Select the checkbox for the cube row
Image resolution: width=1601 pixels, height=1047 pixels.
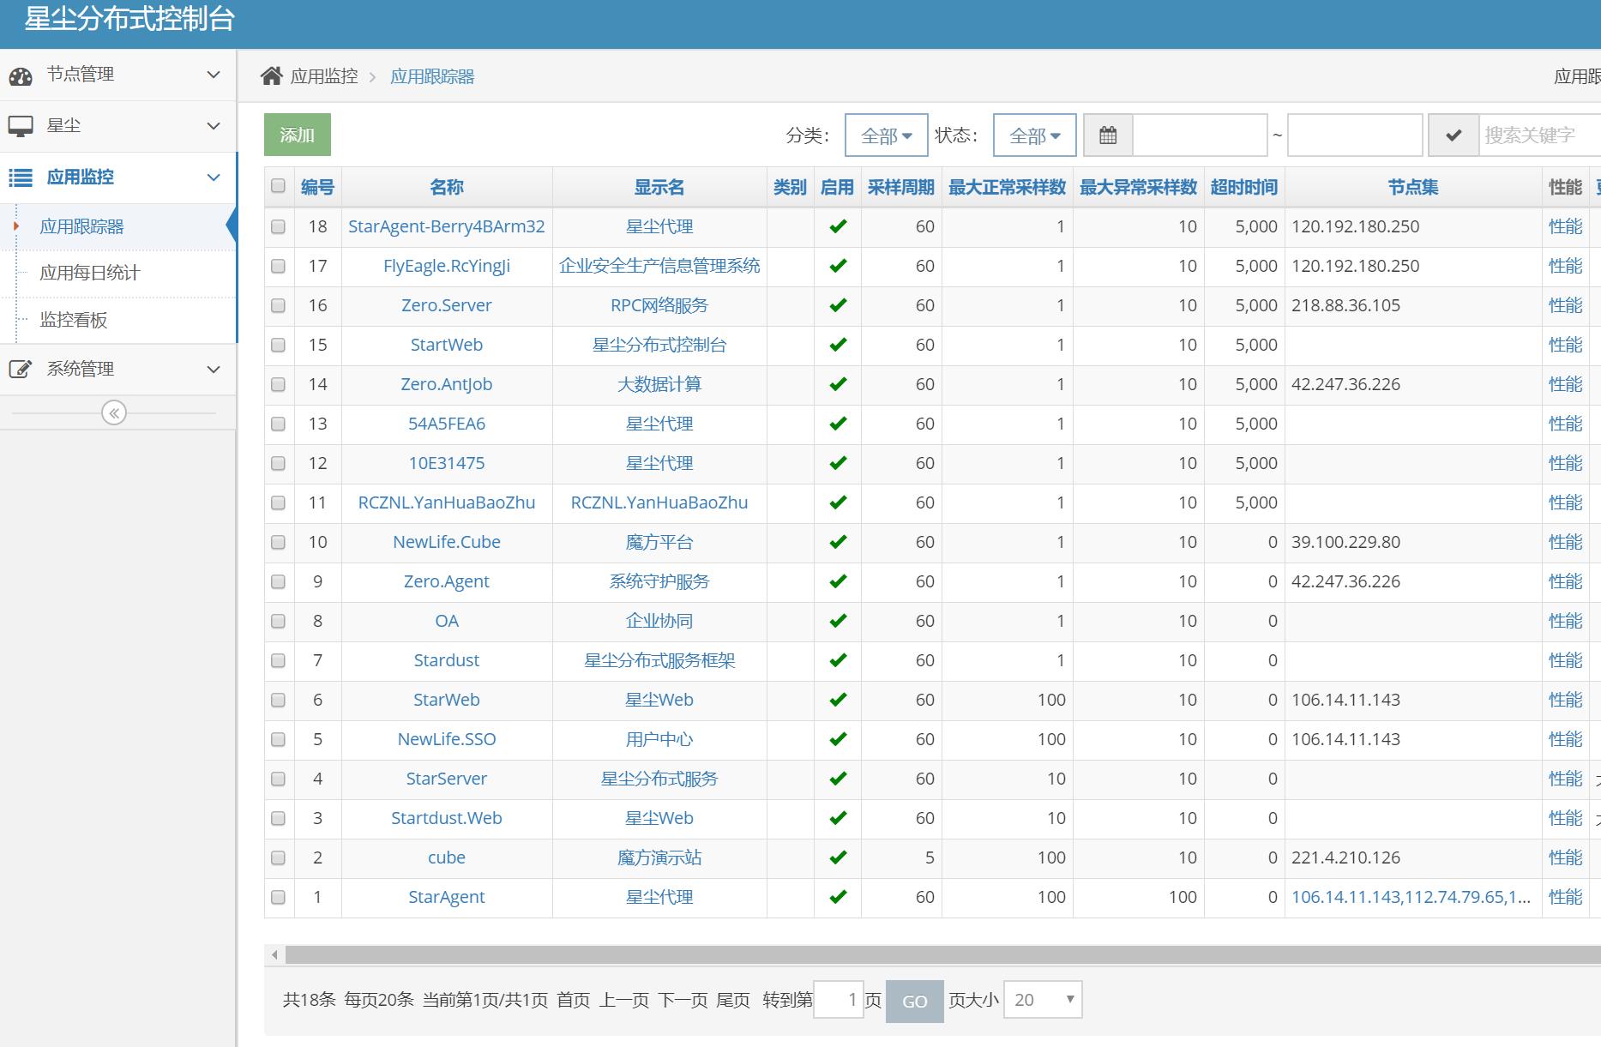(x=278, y=857)
